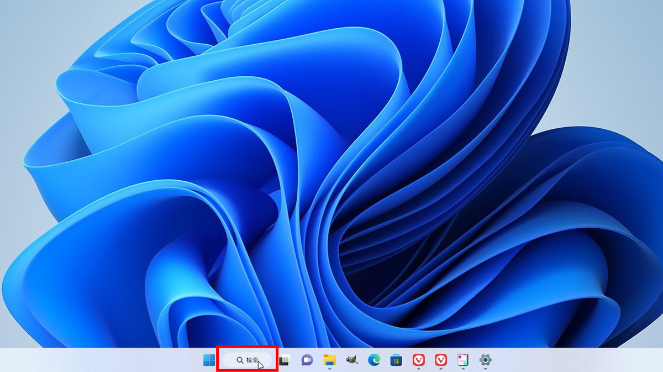
Task: Click empty taskbar area left of Start
Action: point(110,360)
